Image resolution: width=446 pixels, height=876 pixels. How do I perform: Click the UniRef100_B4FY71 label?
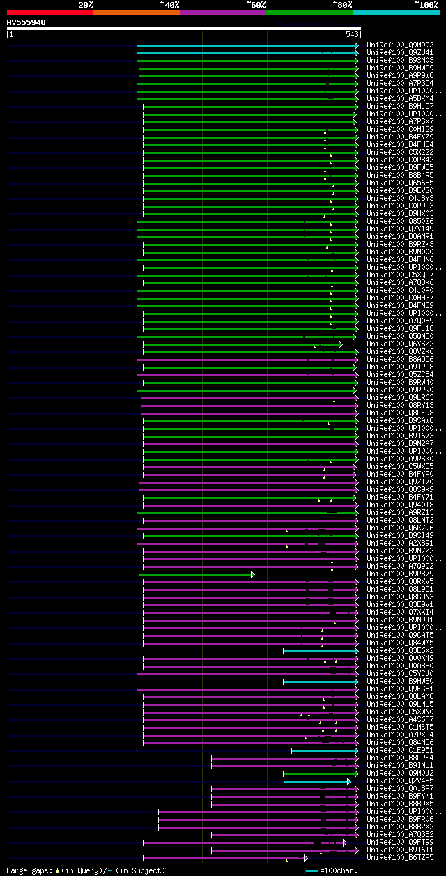click(400, 497)
